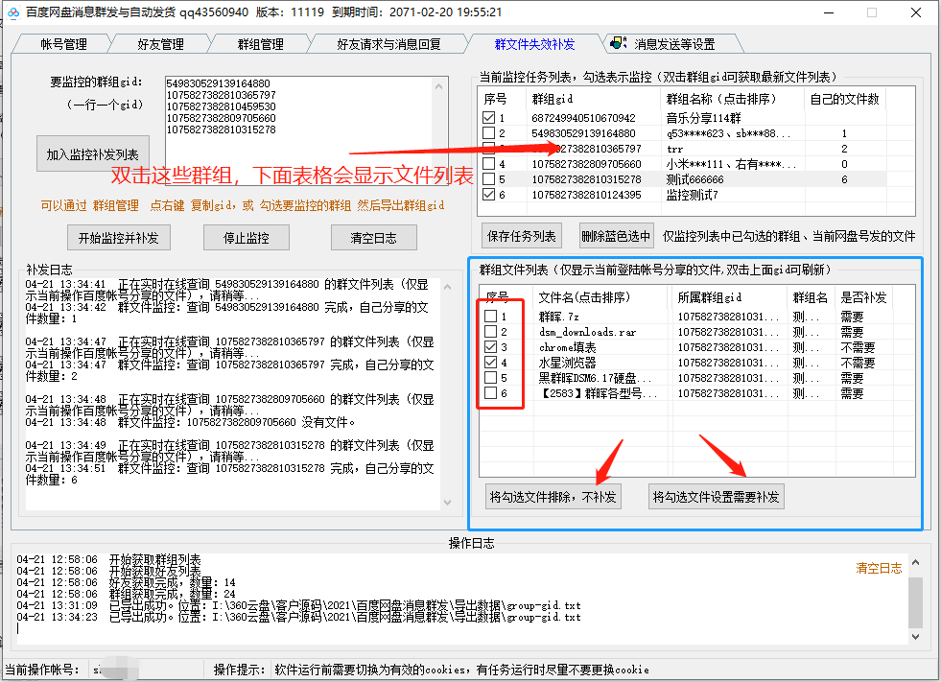Click the 加入监控补发列表 button
Screen dimensions: 941x682
tap(92, 154)
